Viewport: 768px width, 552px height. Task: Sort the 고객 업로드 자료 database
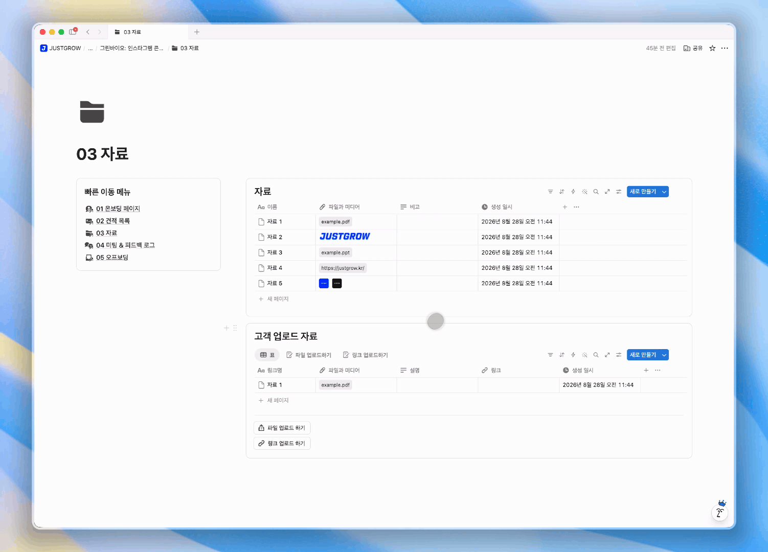coord(561,355)
